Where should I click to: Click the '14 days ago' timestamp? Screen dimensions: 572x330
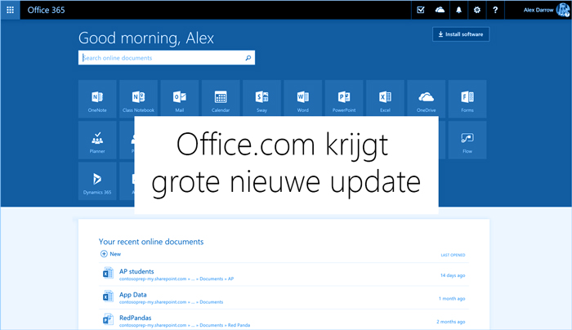453,275
